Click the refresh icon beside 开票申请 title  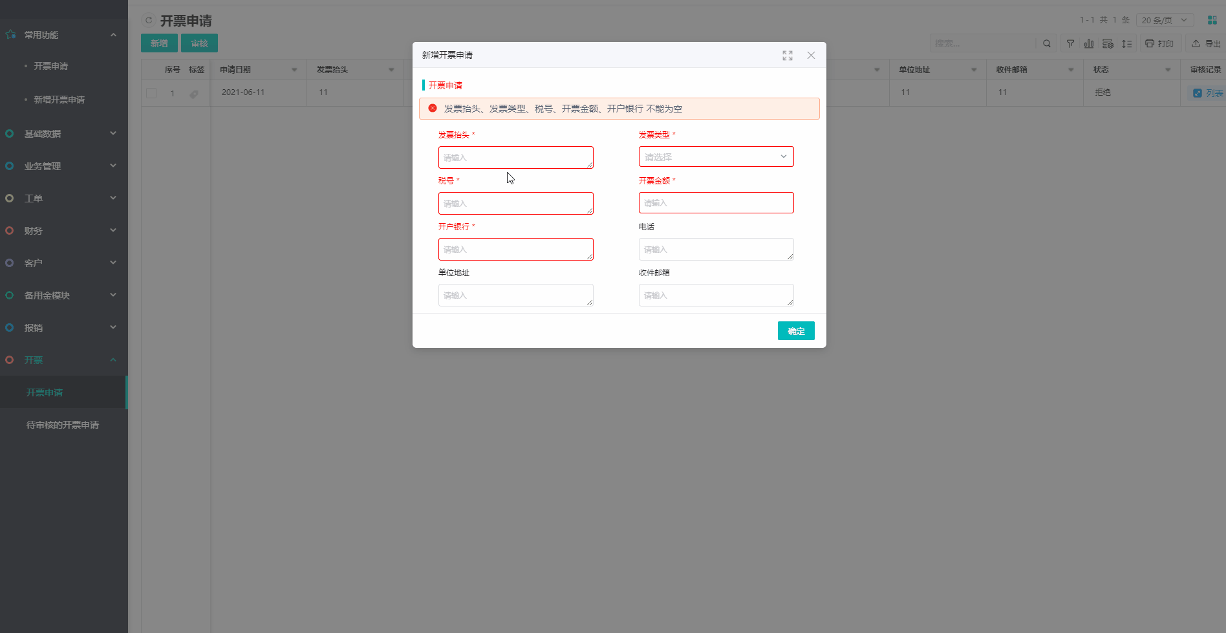click(x=149, y=21)
